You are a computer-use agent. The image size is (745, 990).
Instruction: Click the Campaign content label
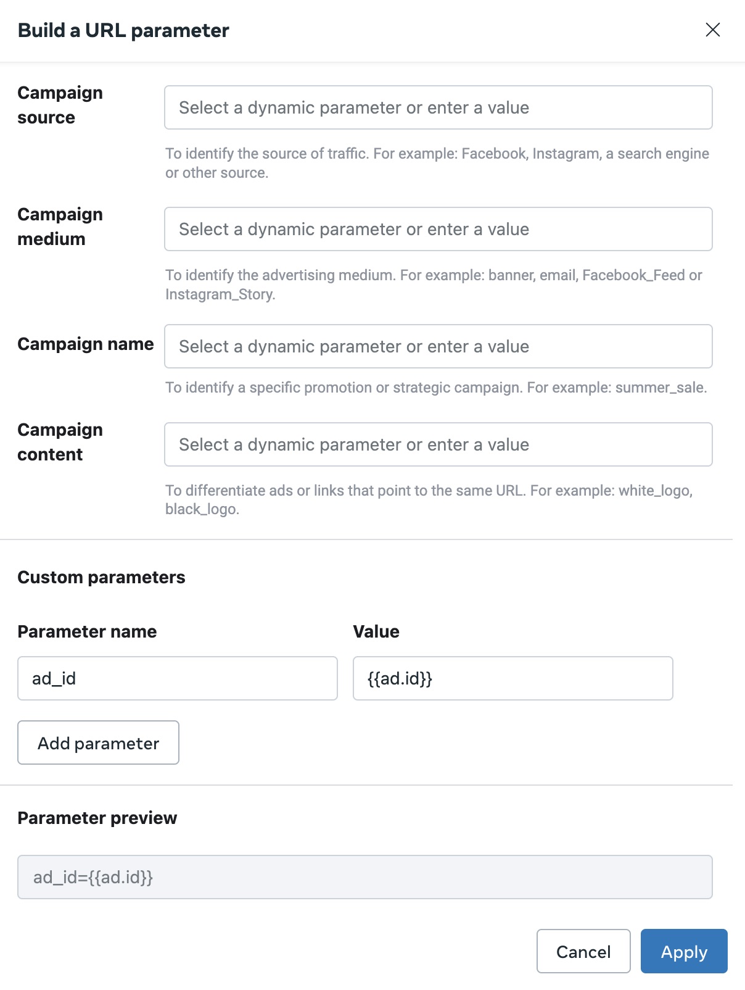click(60, 442)
